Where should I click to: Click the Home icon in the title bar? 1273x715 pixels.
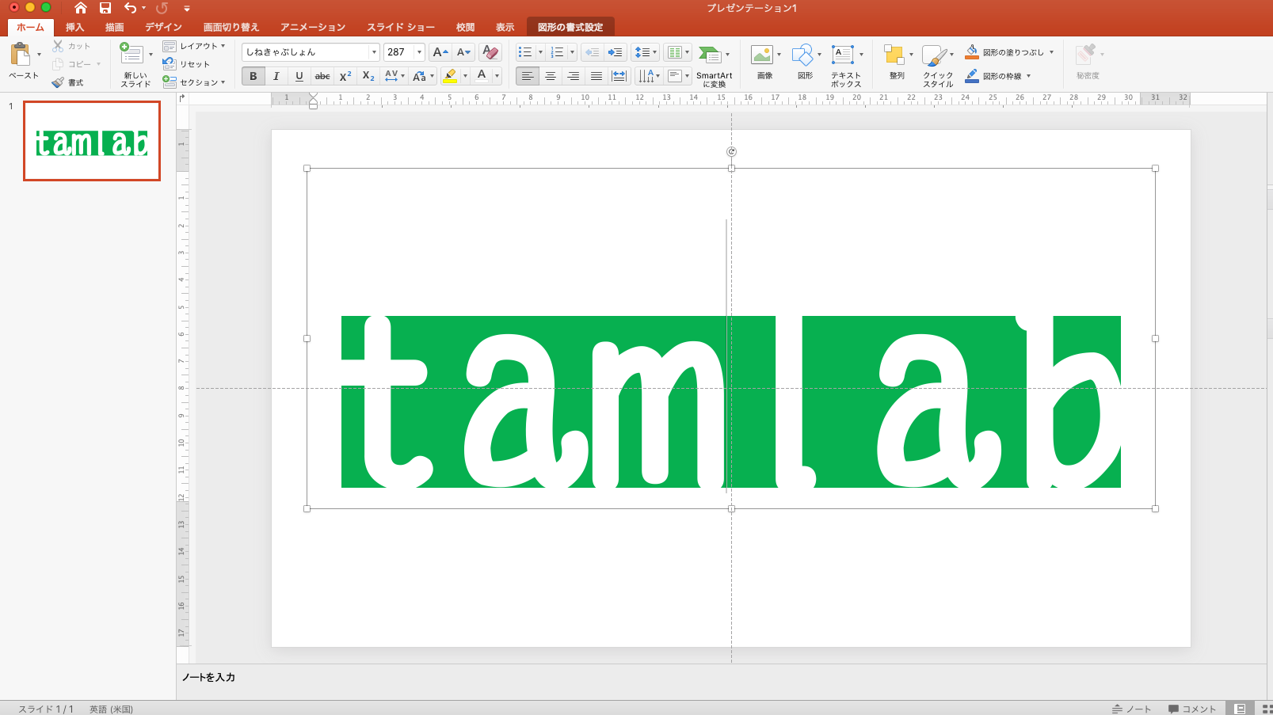[x=80, y=8]
